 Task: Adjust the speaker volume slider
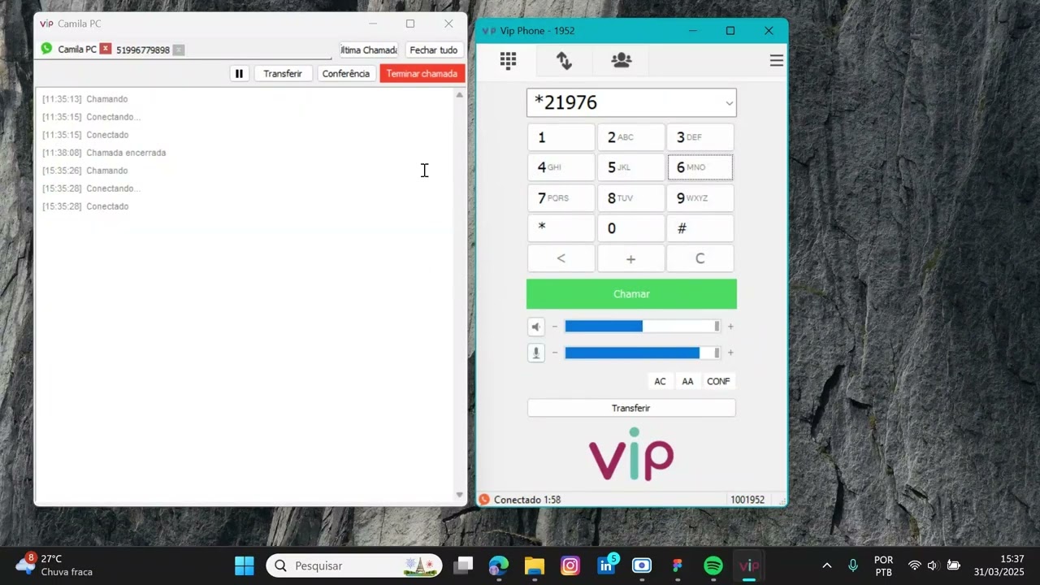[x=643, y=327]
